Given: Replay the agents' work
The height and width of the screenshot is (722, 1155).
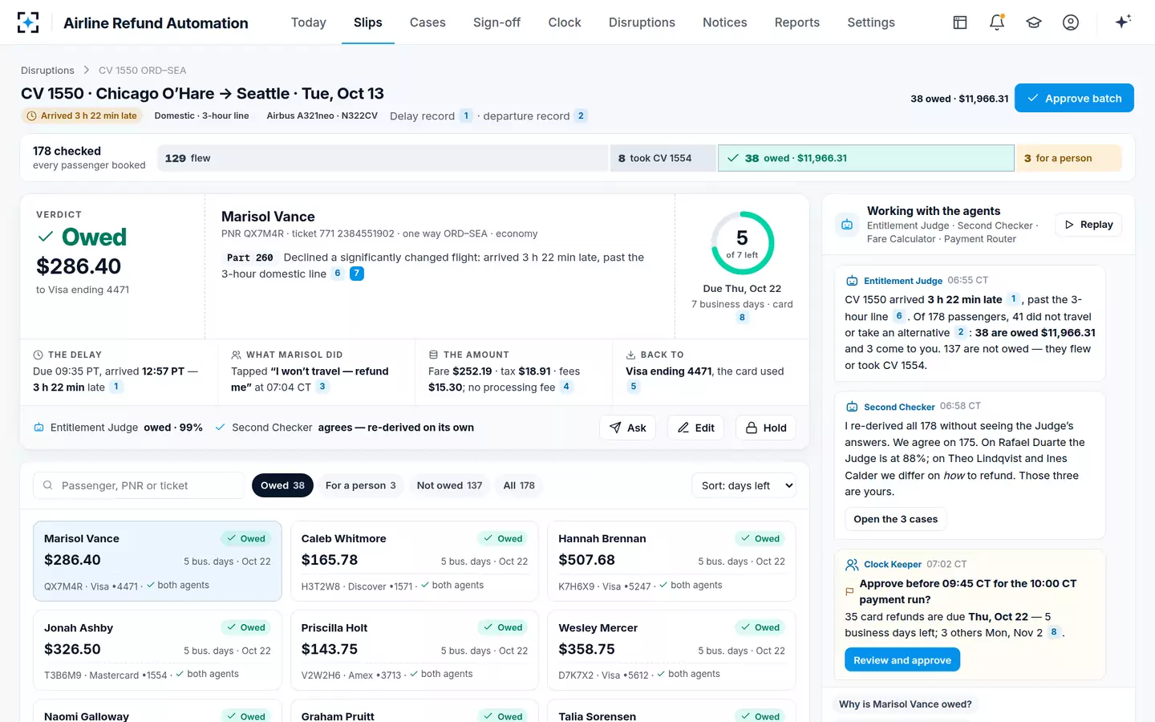Looking at the screenshot, I should coord(1088,225).
